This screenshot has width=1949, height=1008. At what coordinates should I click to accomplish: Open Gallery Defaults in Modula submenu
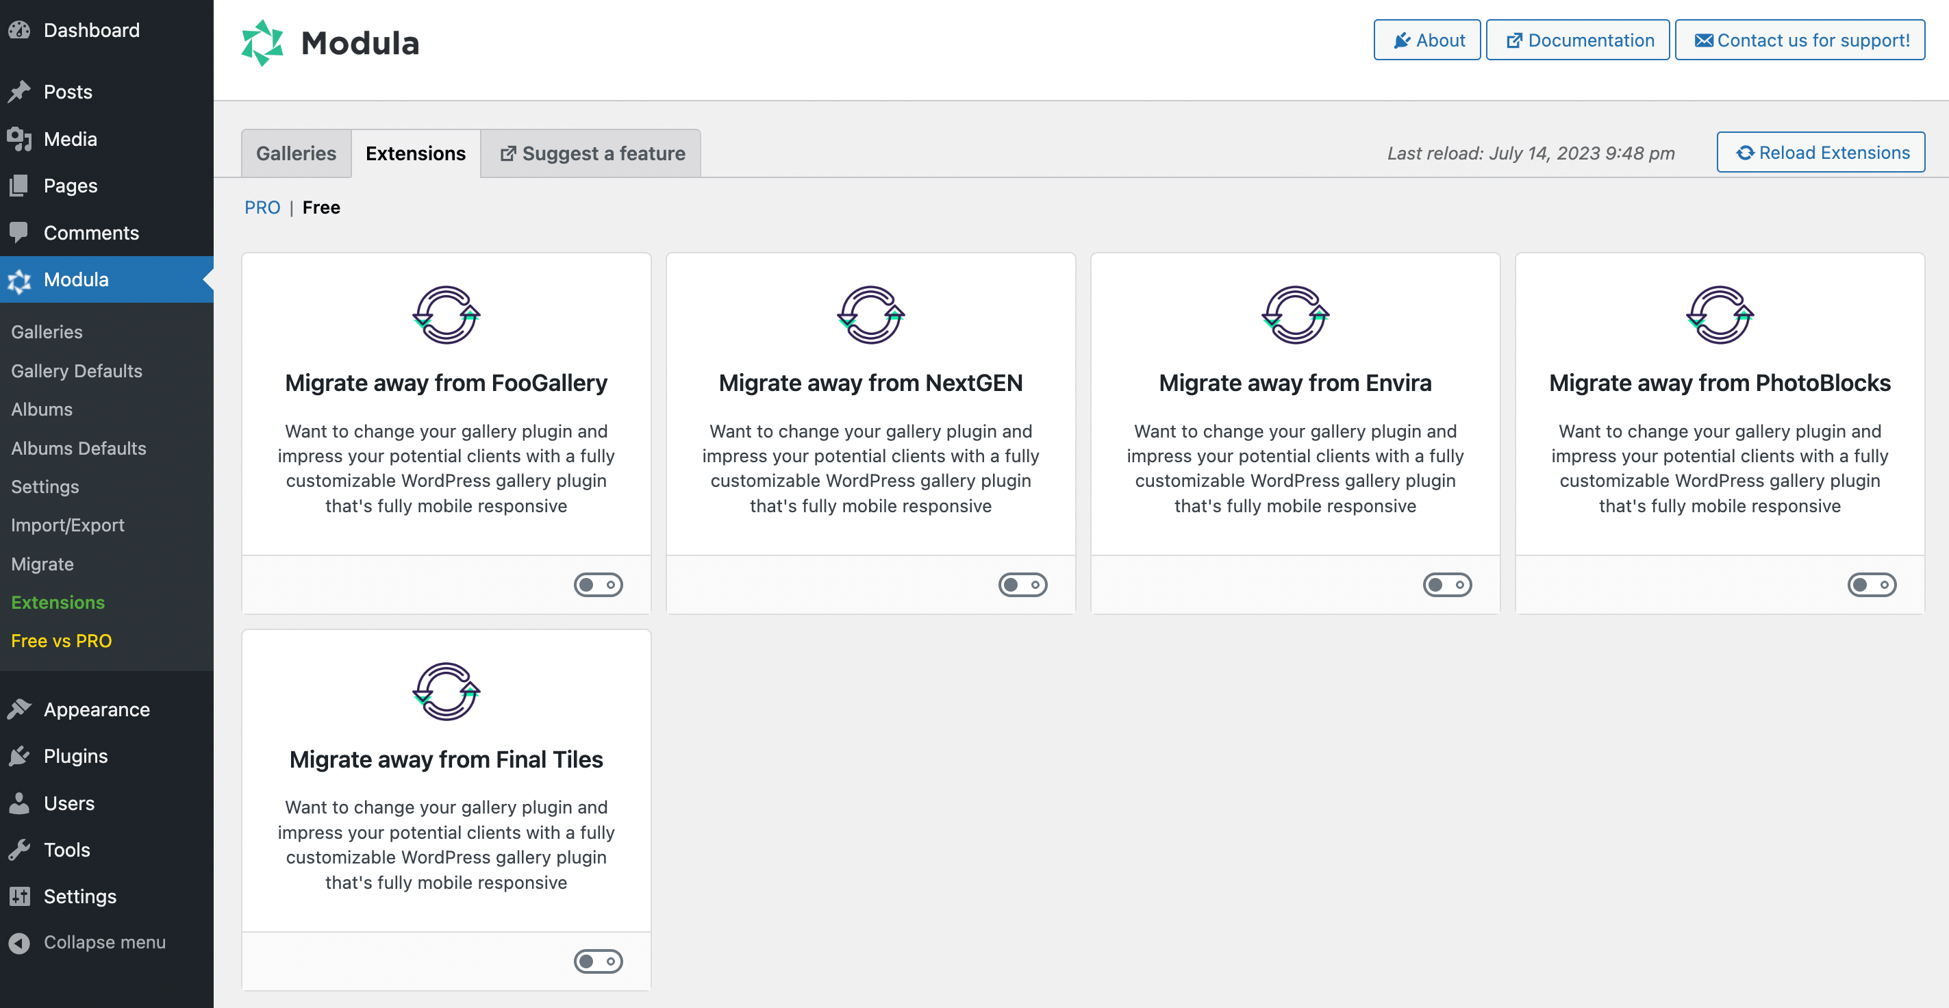pyautogui.click(x=77, y=371)
